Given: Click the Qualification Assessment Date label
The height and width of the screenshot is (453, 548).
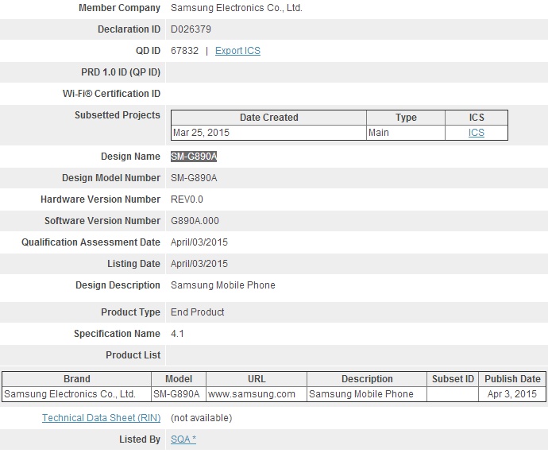Looking at the screenshot, I should tap(91, 242).
